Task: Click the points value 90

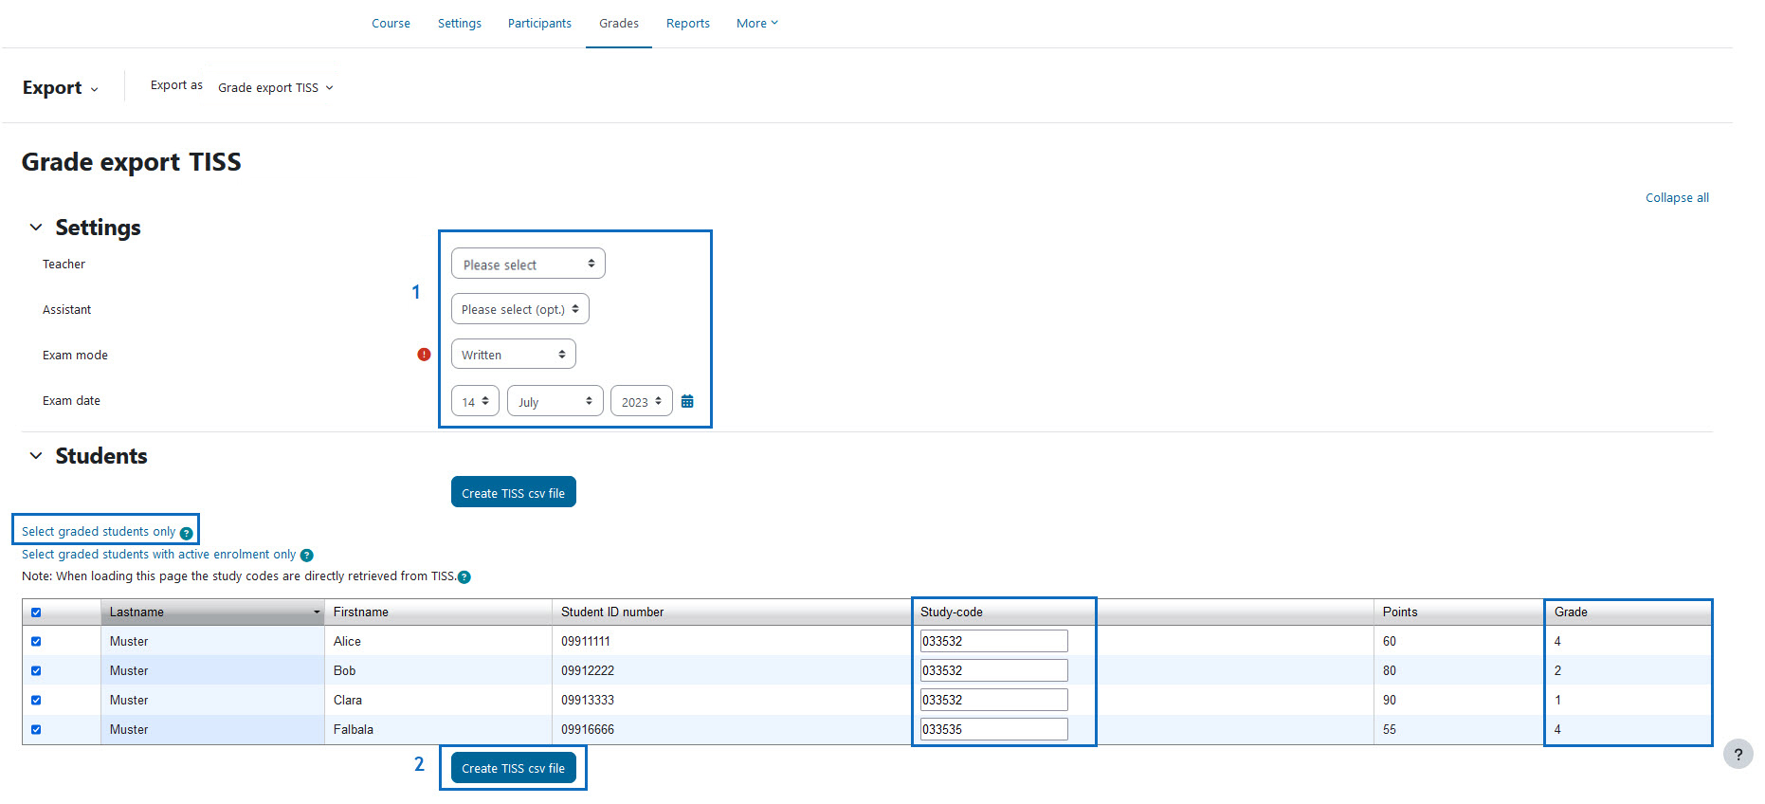Action: point(1390,701)
